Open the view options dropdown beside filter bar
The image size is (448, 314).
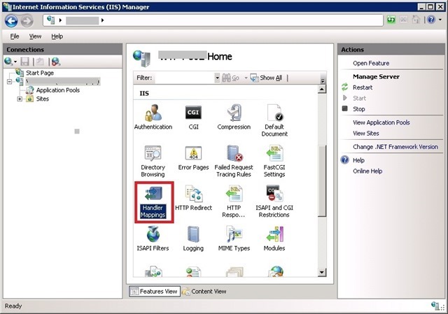click(323, 81)
